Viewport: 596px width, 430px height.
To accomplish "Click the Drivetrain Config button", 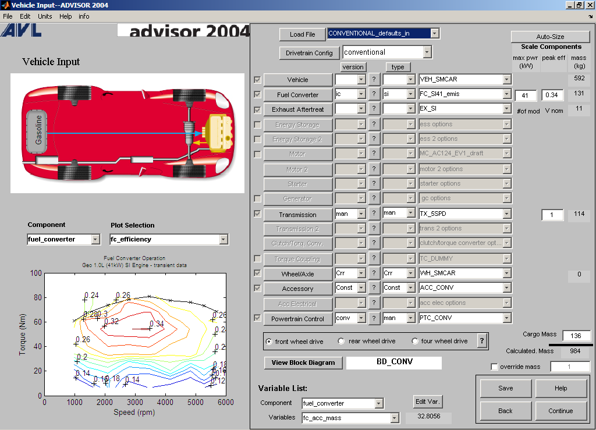I will [309, 53].
